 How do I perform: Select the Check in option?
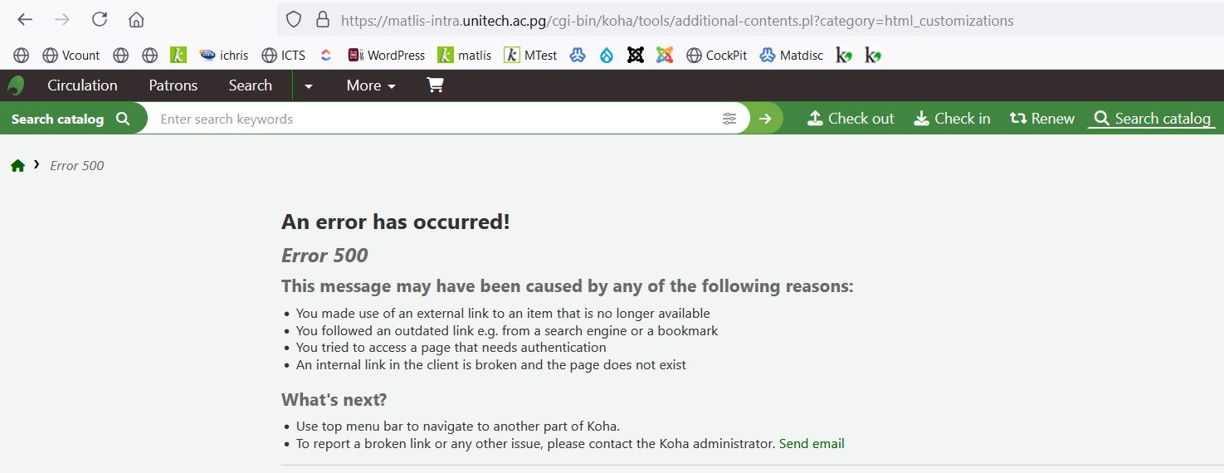click(x=952, y=119)
